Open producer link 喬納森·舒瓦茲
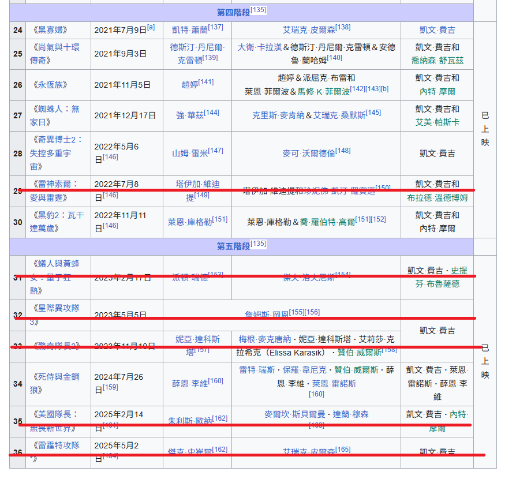This screenshot has width=516, height=479. (438, 61)
